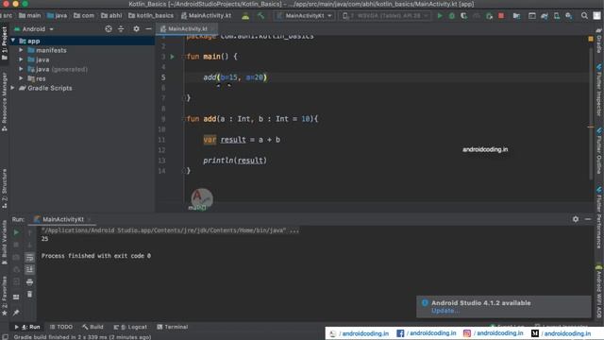Start debugging with the bug icon
The height and width of the screenshot is (340, 604).
pyautogui.click(x=452, y=16)
